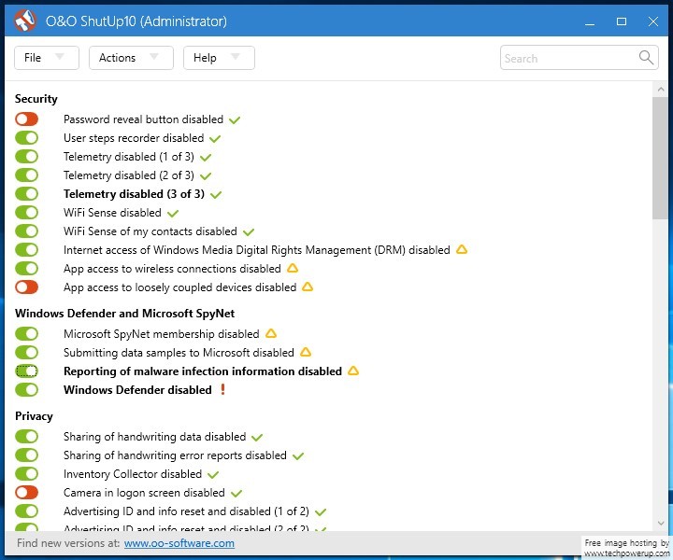Click checkmark beside Advertising ID reset (1 of 2)

click(321, 512)
